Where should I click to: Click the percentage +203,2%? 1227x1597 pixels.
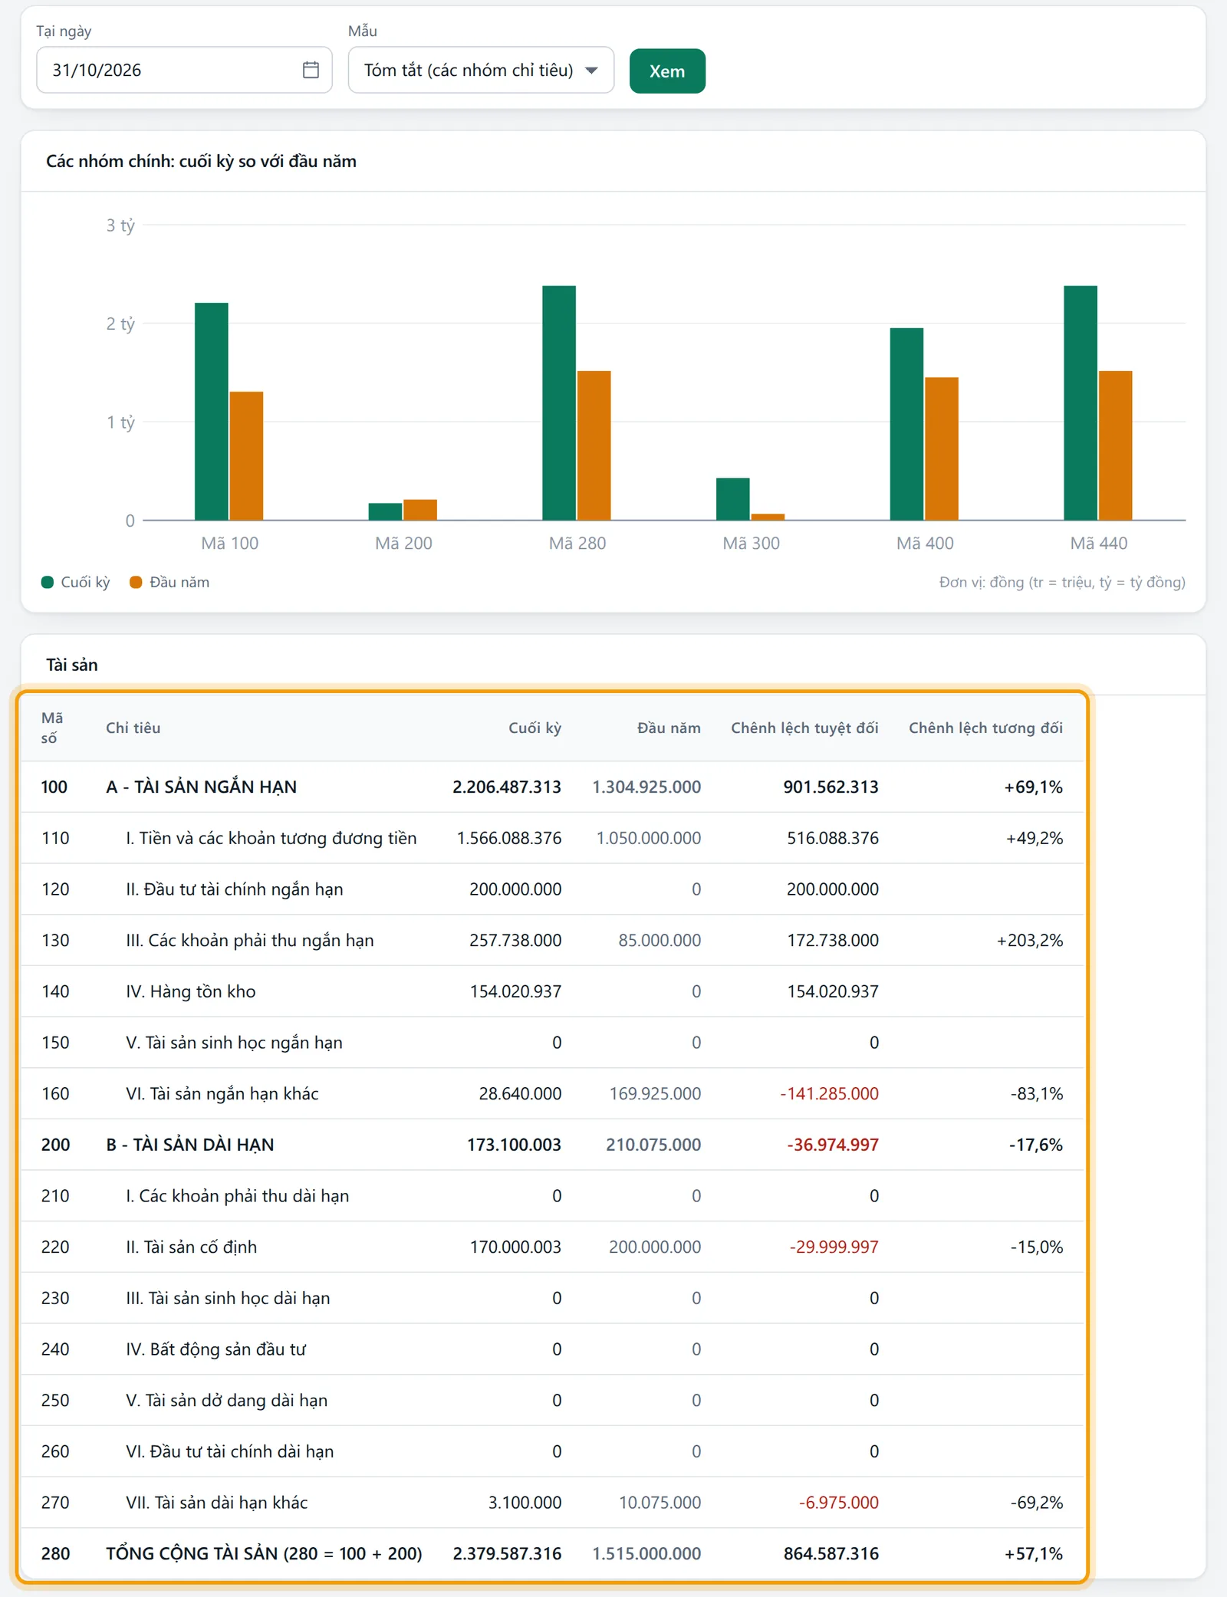[x=1029, y=940]
